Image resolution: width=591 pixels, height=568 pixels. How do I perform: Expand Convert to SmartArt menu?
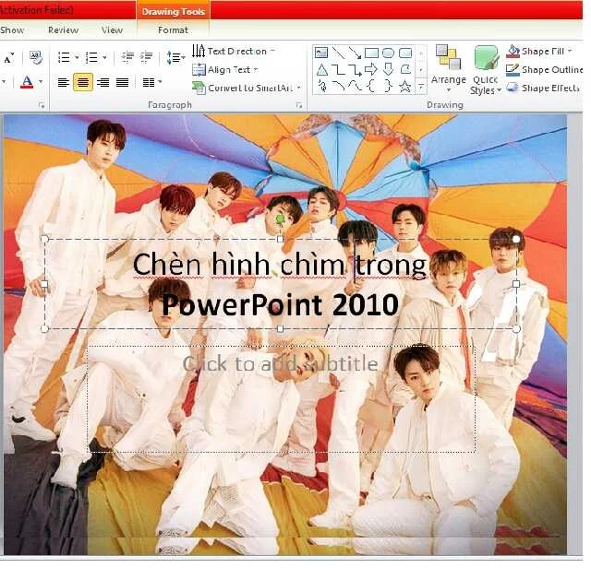coord(299,88)
